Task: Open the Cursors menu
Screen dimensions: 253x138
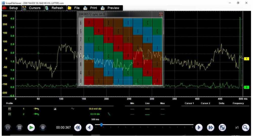Action: (x=32, y=8)
